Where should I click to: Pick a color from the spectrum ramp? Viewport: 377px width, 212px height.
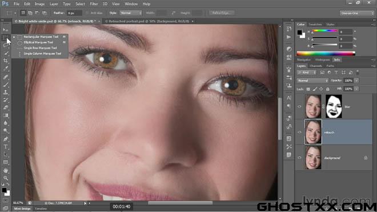coord(326,53)
